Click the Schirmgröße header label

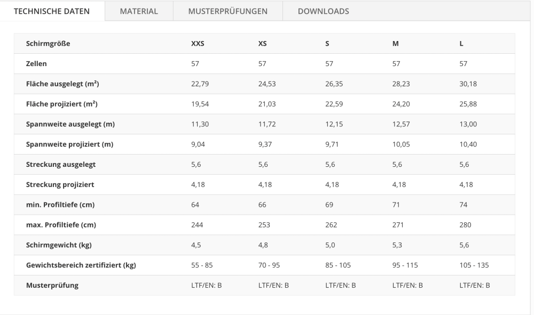pos(48,44)
